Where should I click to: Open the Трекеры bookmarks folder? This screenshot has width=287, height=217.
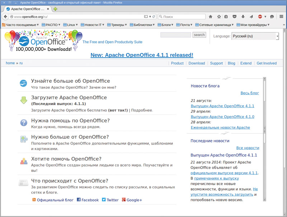coord(117,25)
